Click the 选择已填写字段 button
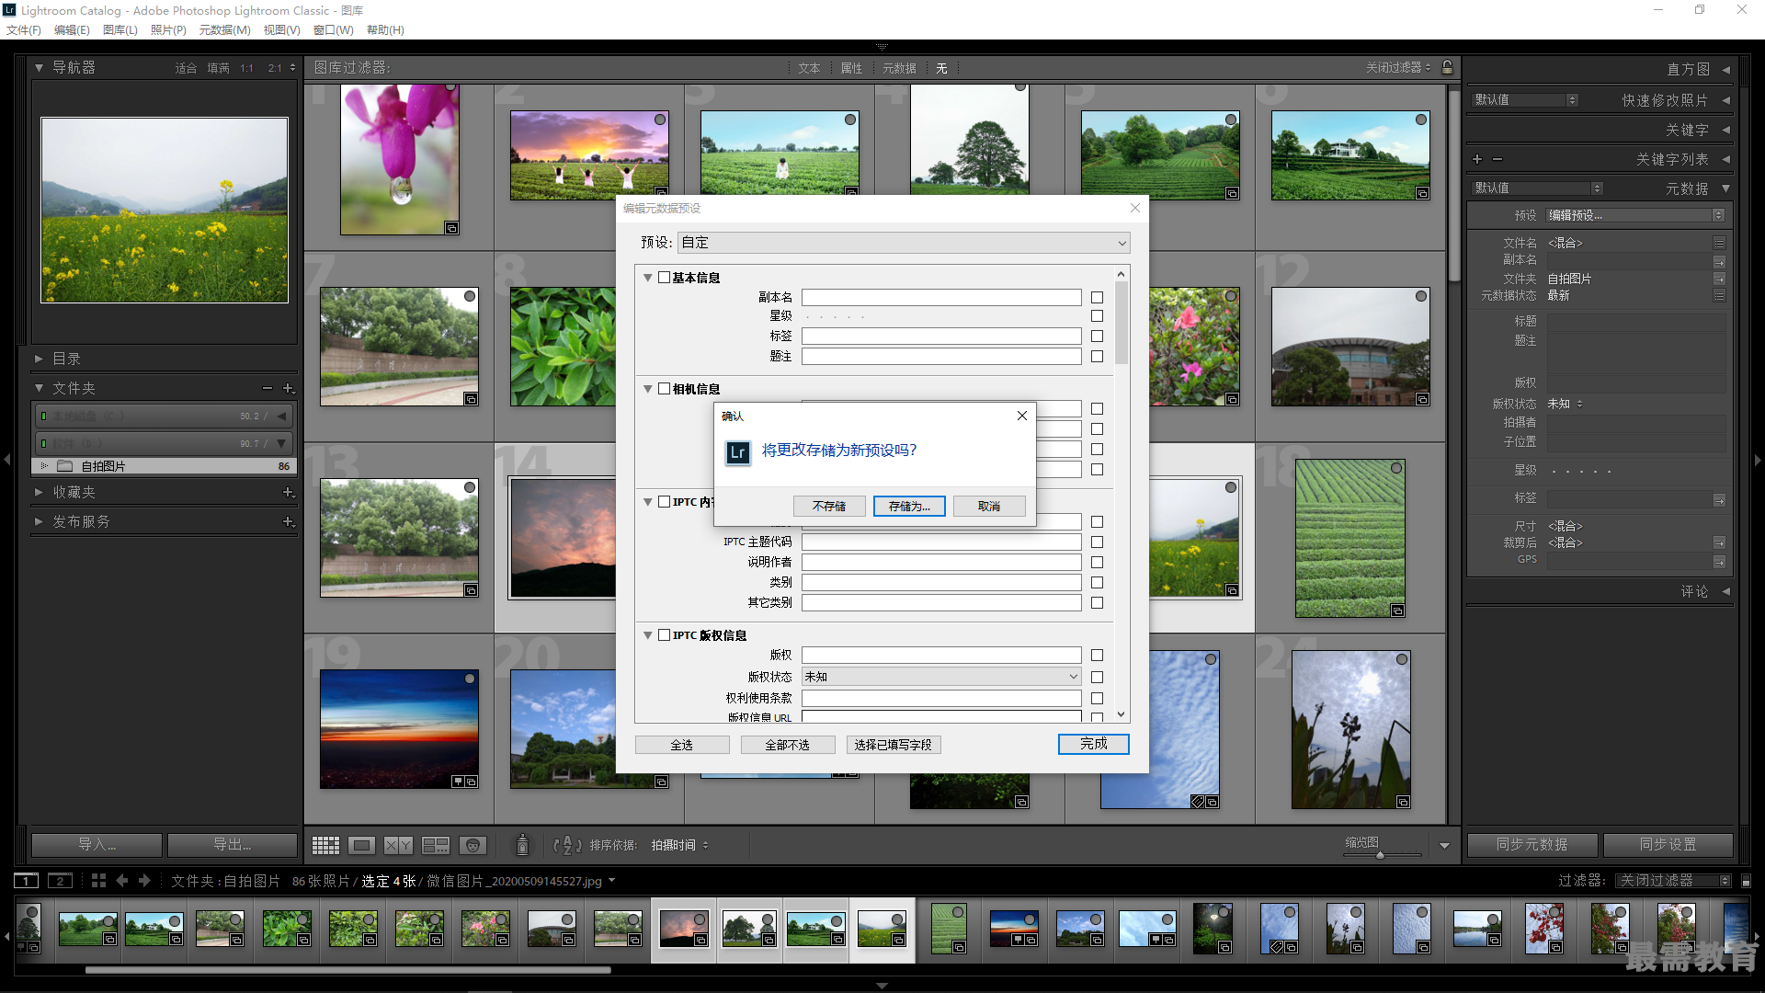Viewport: 1765px width, 993px height. pyautogui.click(x=893, y=745)
